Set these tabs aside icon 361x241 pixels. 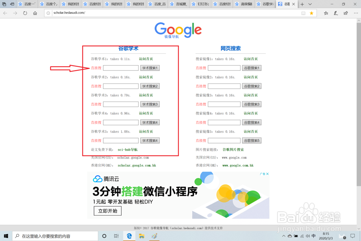pos(12,4)
